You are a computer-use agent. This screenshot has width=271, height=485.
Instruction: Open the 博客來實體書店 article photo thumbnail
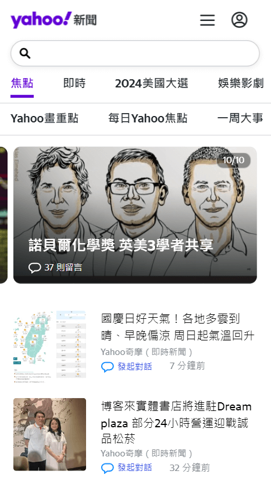49,434
